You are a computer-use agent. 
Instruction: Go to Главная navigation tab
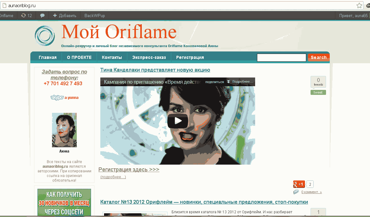tap(48, 57)
